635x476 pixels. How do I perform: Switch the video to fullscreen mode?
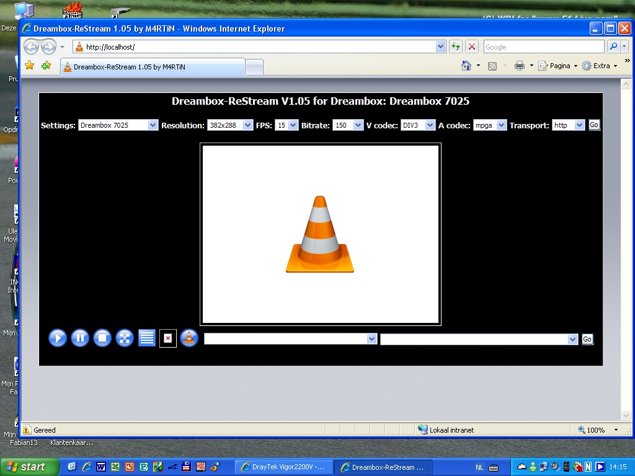tap(124, 338)
